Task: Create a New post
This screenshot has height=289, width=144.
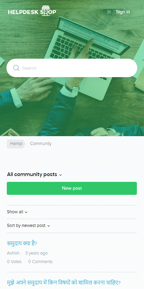Action: pos(72,188)
